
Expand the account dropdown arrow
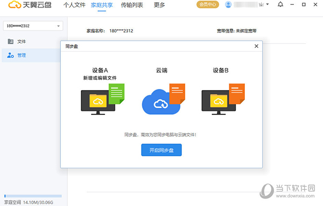click(x=268, y=4)
